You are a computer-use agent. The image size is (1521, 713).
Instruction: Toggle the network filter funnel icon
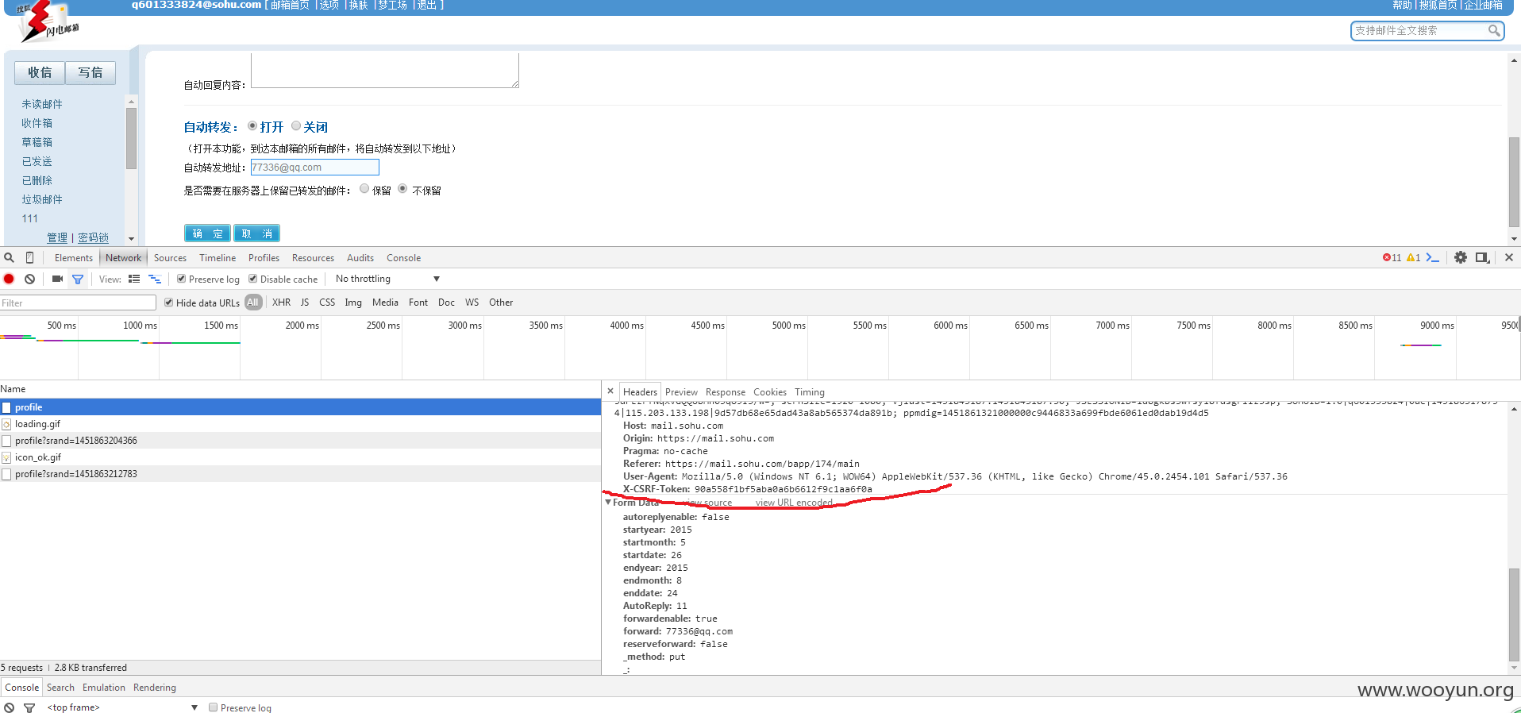click(78, 279)
